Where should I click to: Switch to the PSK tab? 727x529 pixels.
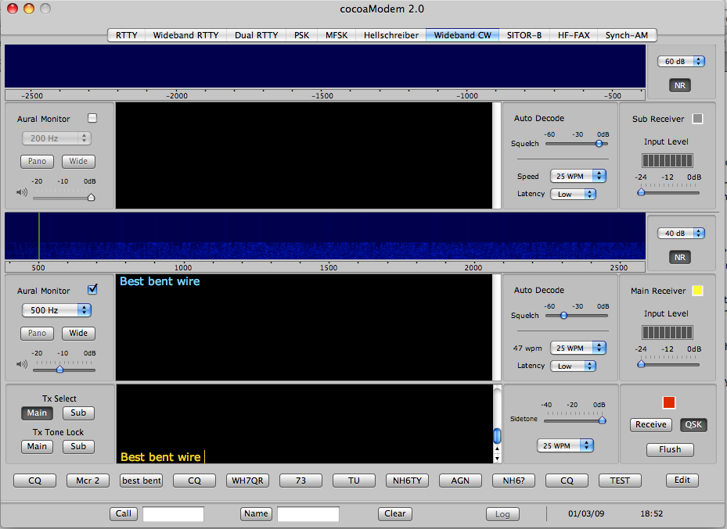(x=302, y=35)
